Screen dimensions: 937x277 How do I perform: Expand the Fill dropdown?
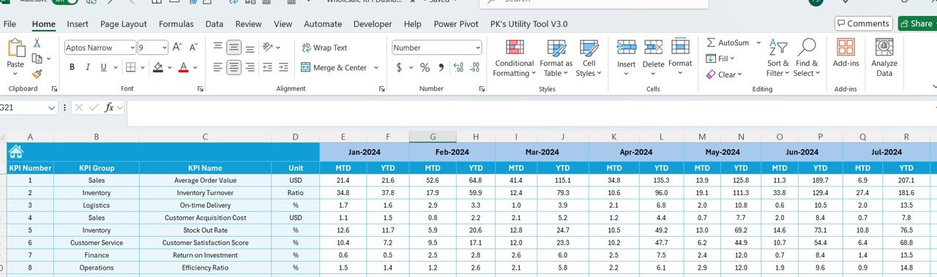(x=733, y=58)
